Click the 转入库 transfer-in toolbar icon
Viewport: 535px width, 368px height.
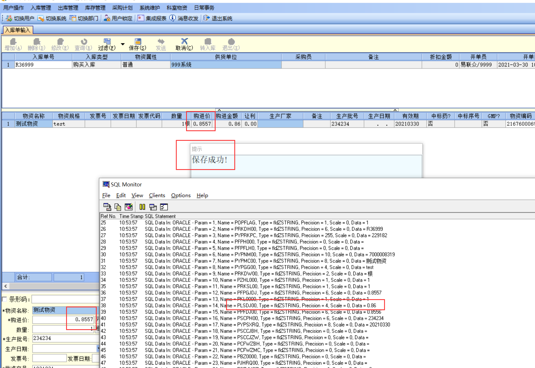point(208,42)
